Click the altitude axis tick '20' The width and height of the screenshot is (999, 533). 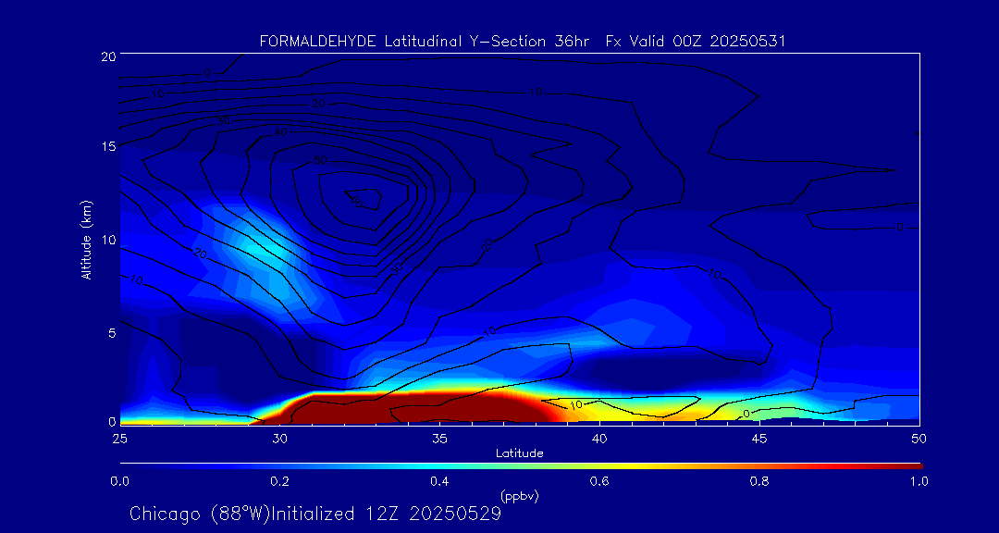point(107,56)
